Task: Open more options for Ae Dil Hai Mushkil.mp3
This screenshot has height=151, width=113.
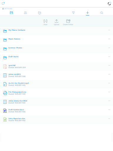Action: coord(109,83)
